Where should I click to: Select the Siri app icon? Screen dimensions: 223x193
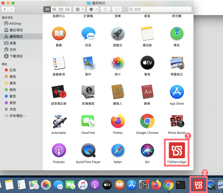coord(147,150)
